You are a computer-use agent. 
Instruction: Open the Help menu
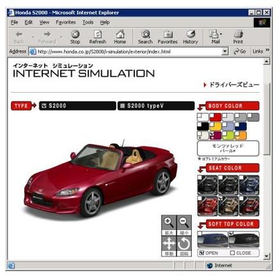(x=105, y=22)
